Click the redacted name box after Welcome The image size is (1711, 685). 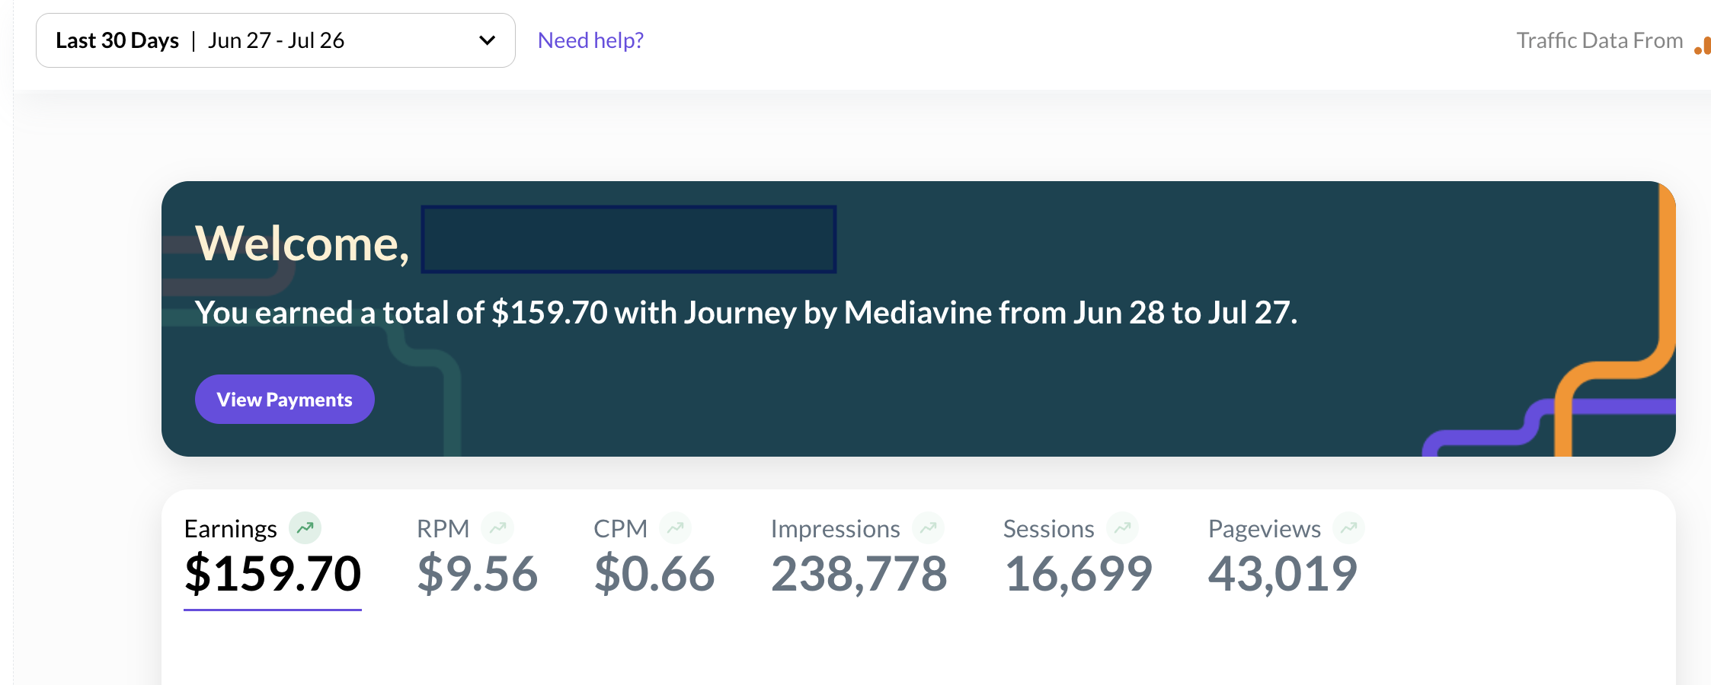pyautogui.click(x=628, y=239)
